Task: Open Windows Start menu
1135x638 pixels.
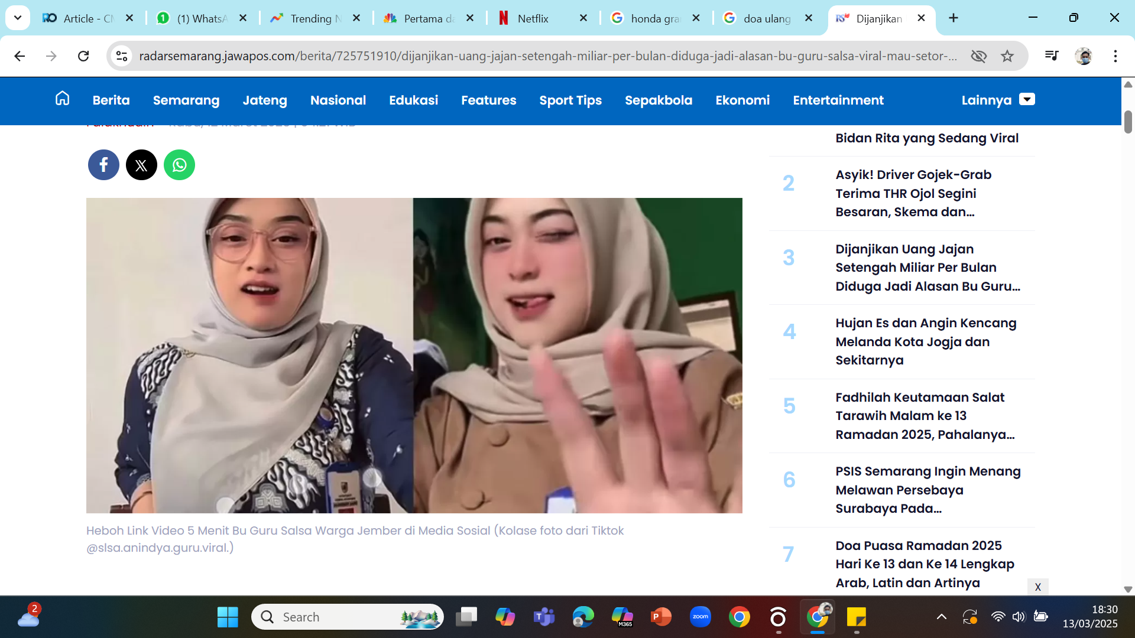Action: (228, 617)
